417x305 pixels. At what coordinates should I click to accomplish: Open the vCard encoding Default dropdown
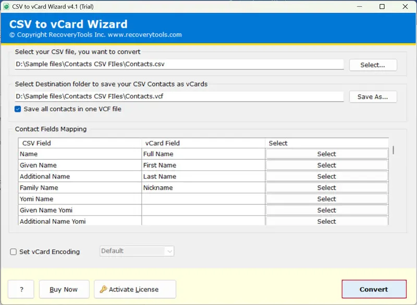coord(137,251)
